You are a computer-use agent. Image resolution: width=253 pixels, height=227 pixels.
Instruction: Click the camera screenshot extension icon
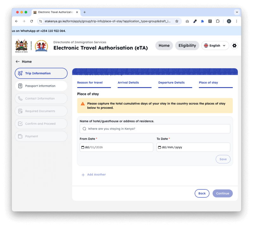[187, 21]
